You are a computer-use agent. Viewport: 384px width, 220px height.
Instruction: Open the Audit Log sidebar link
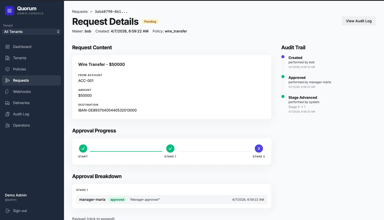coord(31,114)
